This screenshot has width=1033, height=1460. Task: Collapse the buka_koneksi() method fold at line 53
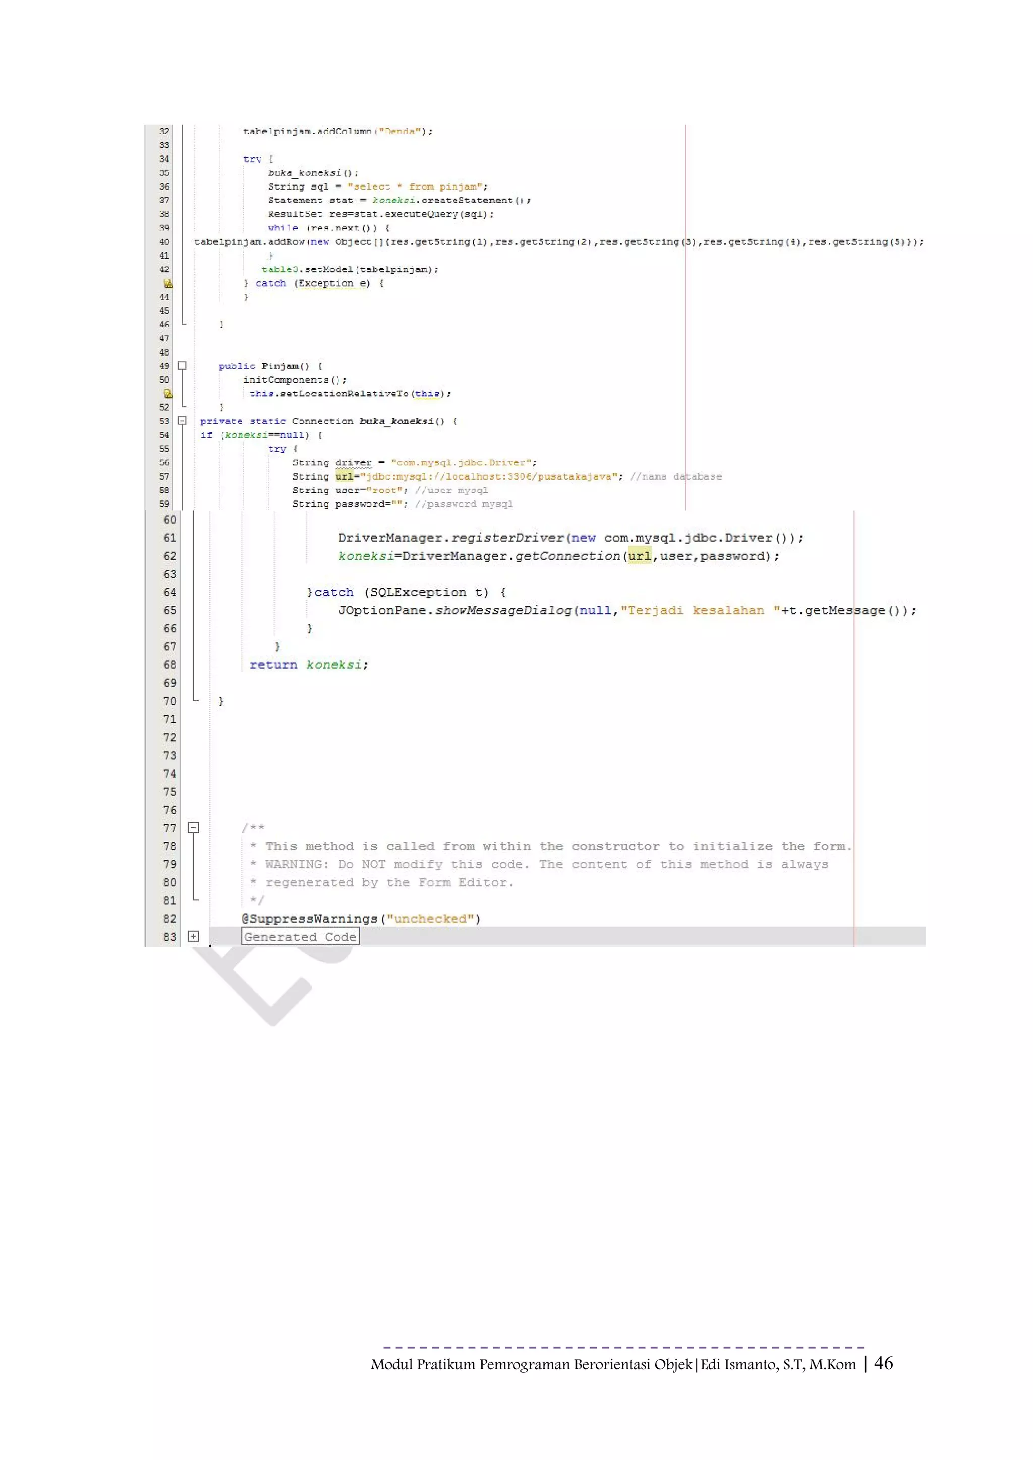[182, 421]
